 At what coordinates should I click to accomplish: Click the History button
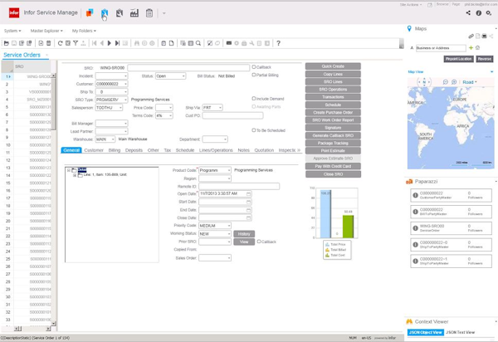pos(244,234)
